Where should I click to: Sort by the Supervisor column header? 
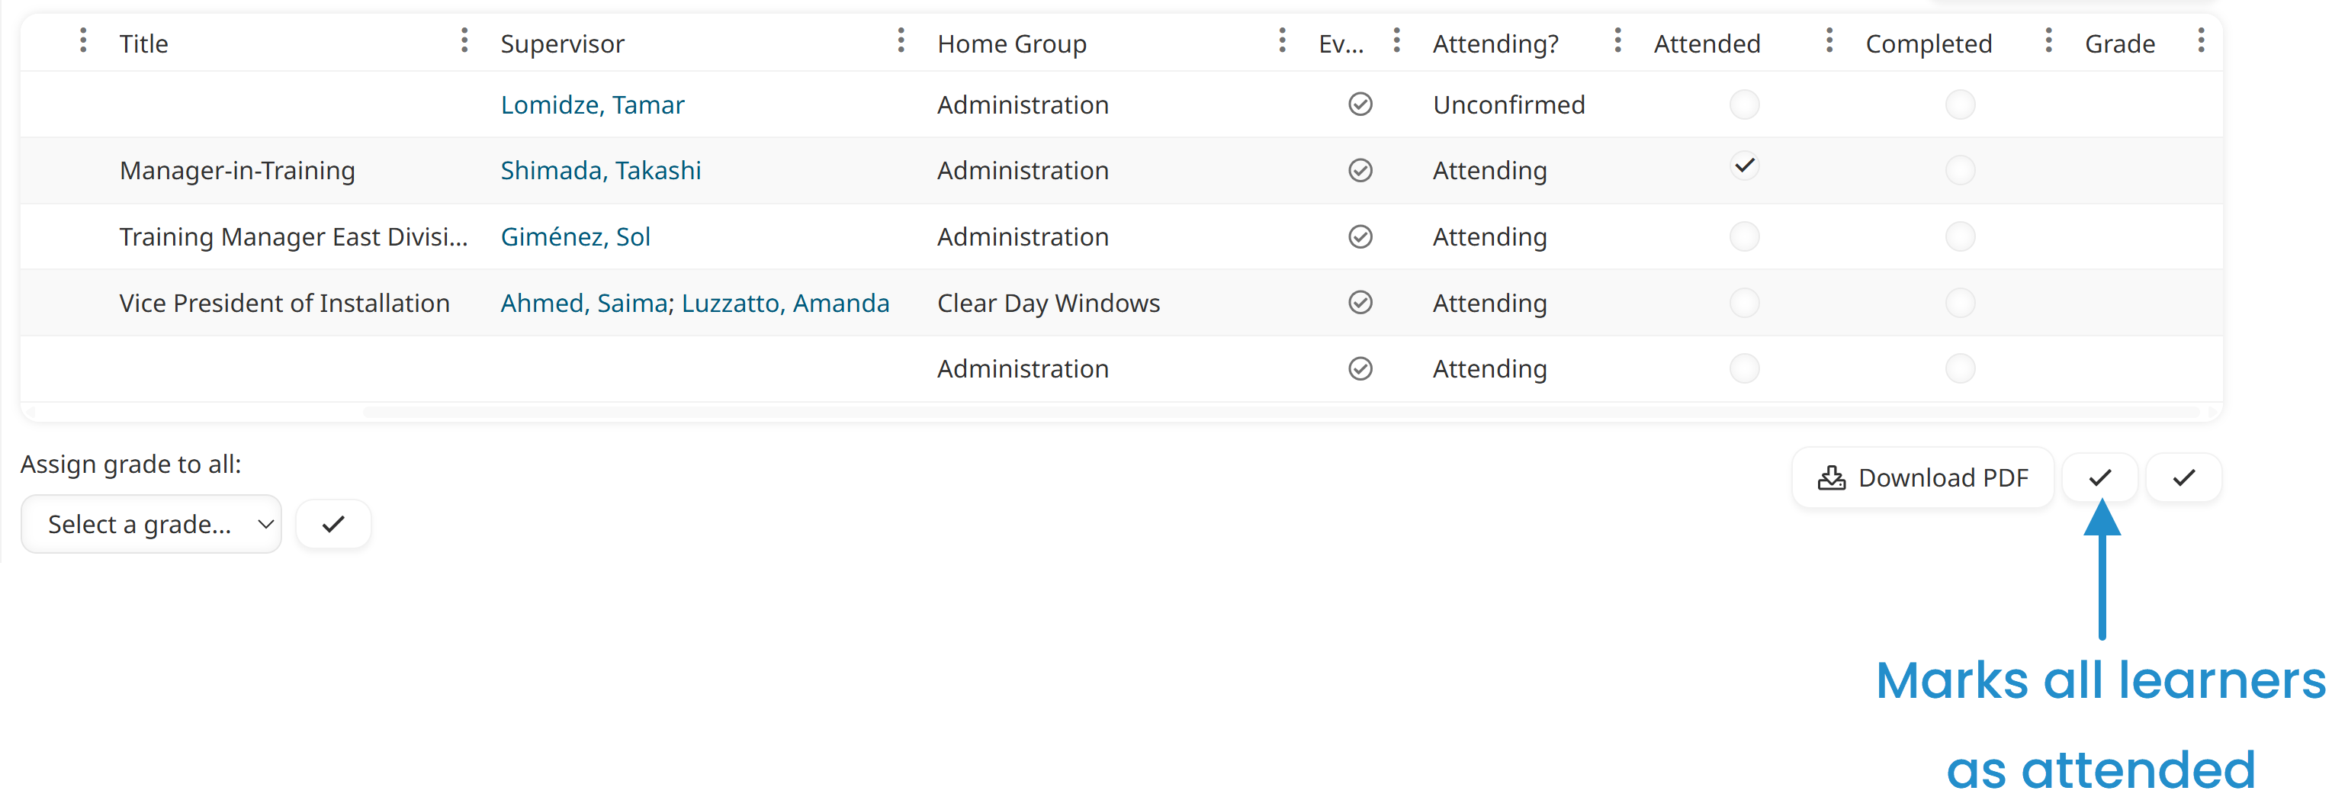click(562, 43)
